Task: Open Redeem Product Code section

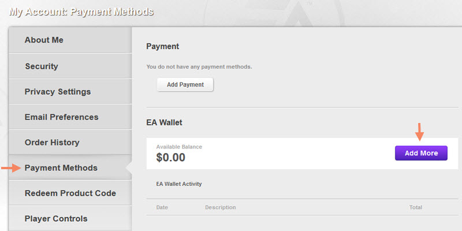Action: coord(70,193)
